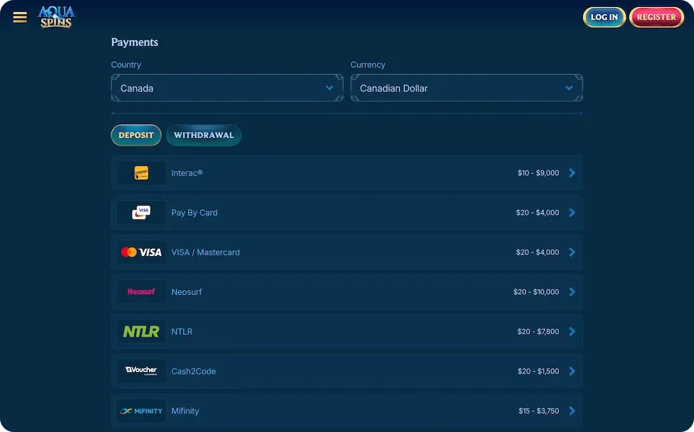The width and height of the screenshot is (694, 432).
Task: Select the Cash2Code method name
Action: click(194, 371)
